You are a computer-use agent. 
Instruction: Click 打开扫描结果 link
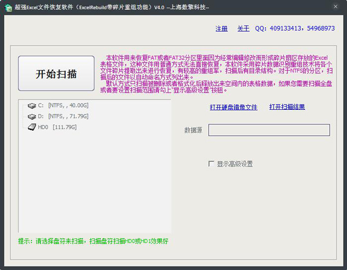point(287,107)
